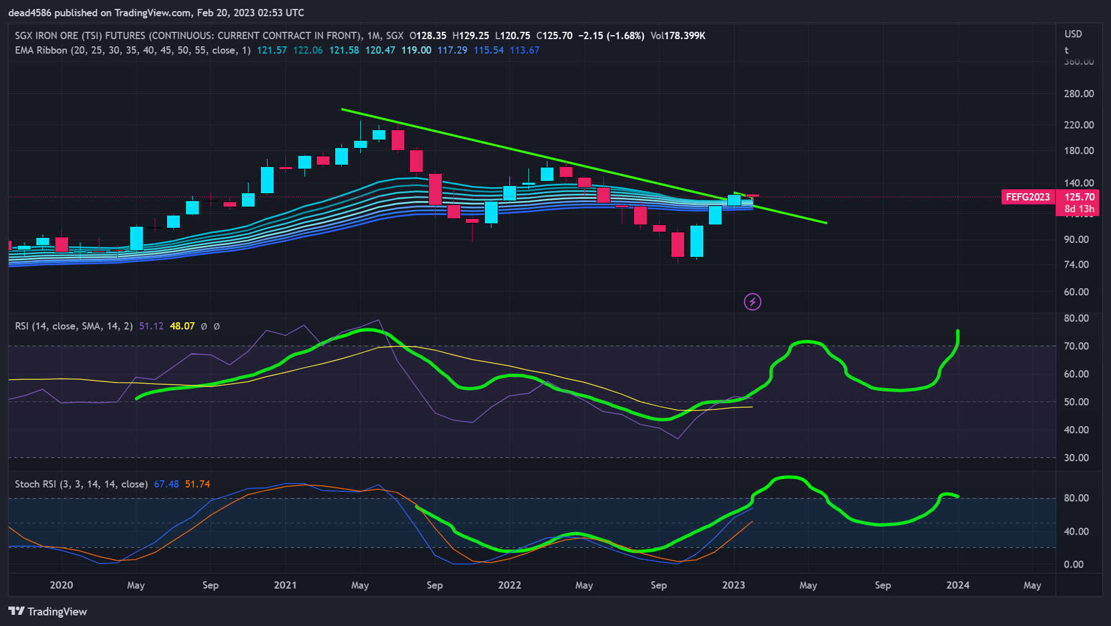Image resolution: width=1111 pixels, height=626 pixels.
Task: Click the RSI SMA value 48.07
Action: click(182, 326)
